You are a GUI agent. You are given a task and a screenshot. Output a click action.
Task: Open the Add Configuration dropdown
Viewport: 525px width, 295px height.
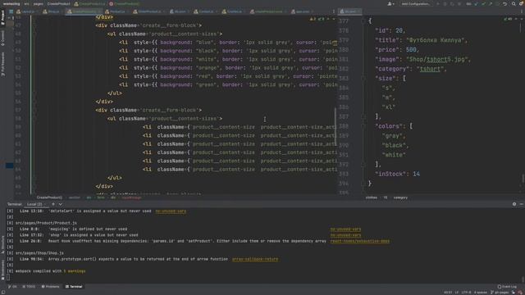click(x=416, y=4)
